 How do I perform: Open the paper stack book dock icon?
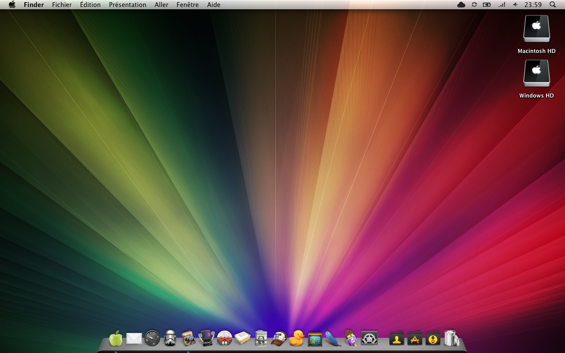point(242,338)
